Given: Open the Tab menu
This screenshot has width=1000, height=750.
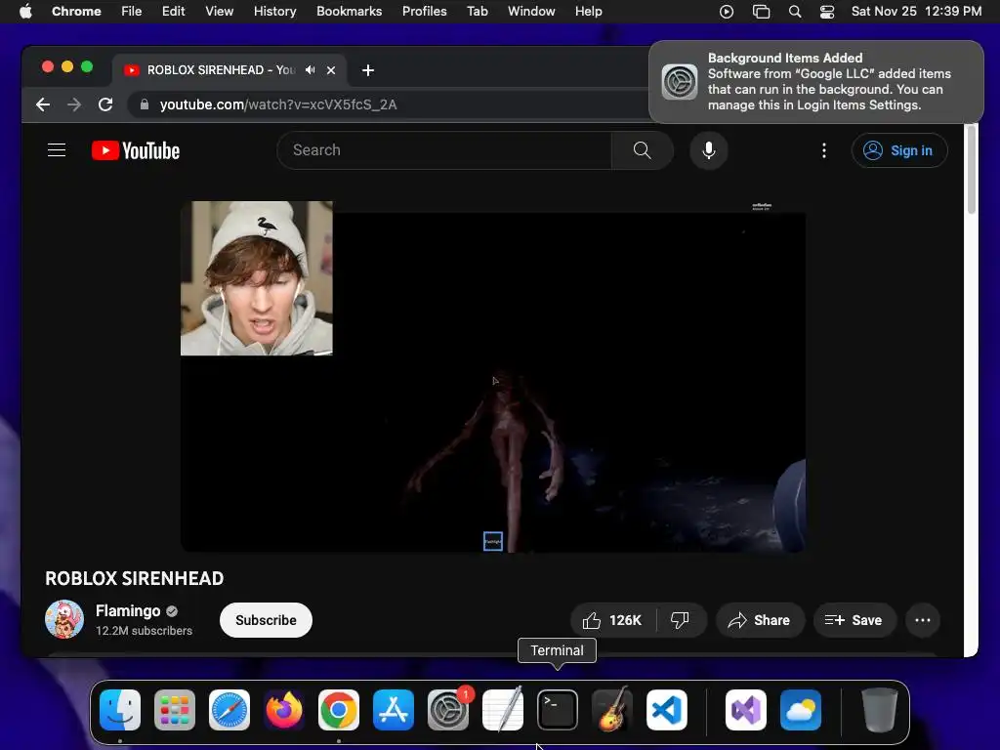Looking at the screenshot, I should click(x=477, y=12).
